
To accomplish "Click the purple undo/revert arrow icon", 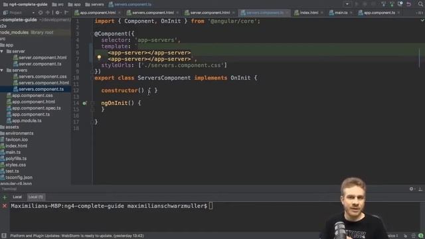I will 409,4.
